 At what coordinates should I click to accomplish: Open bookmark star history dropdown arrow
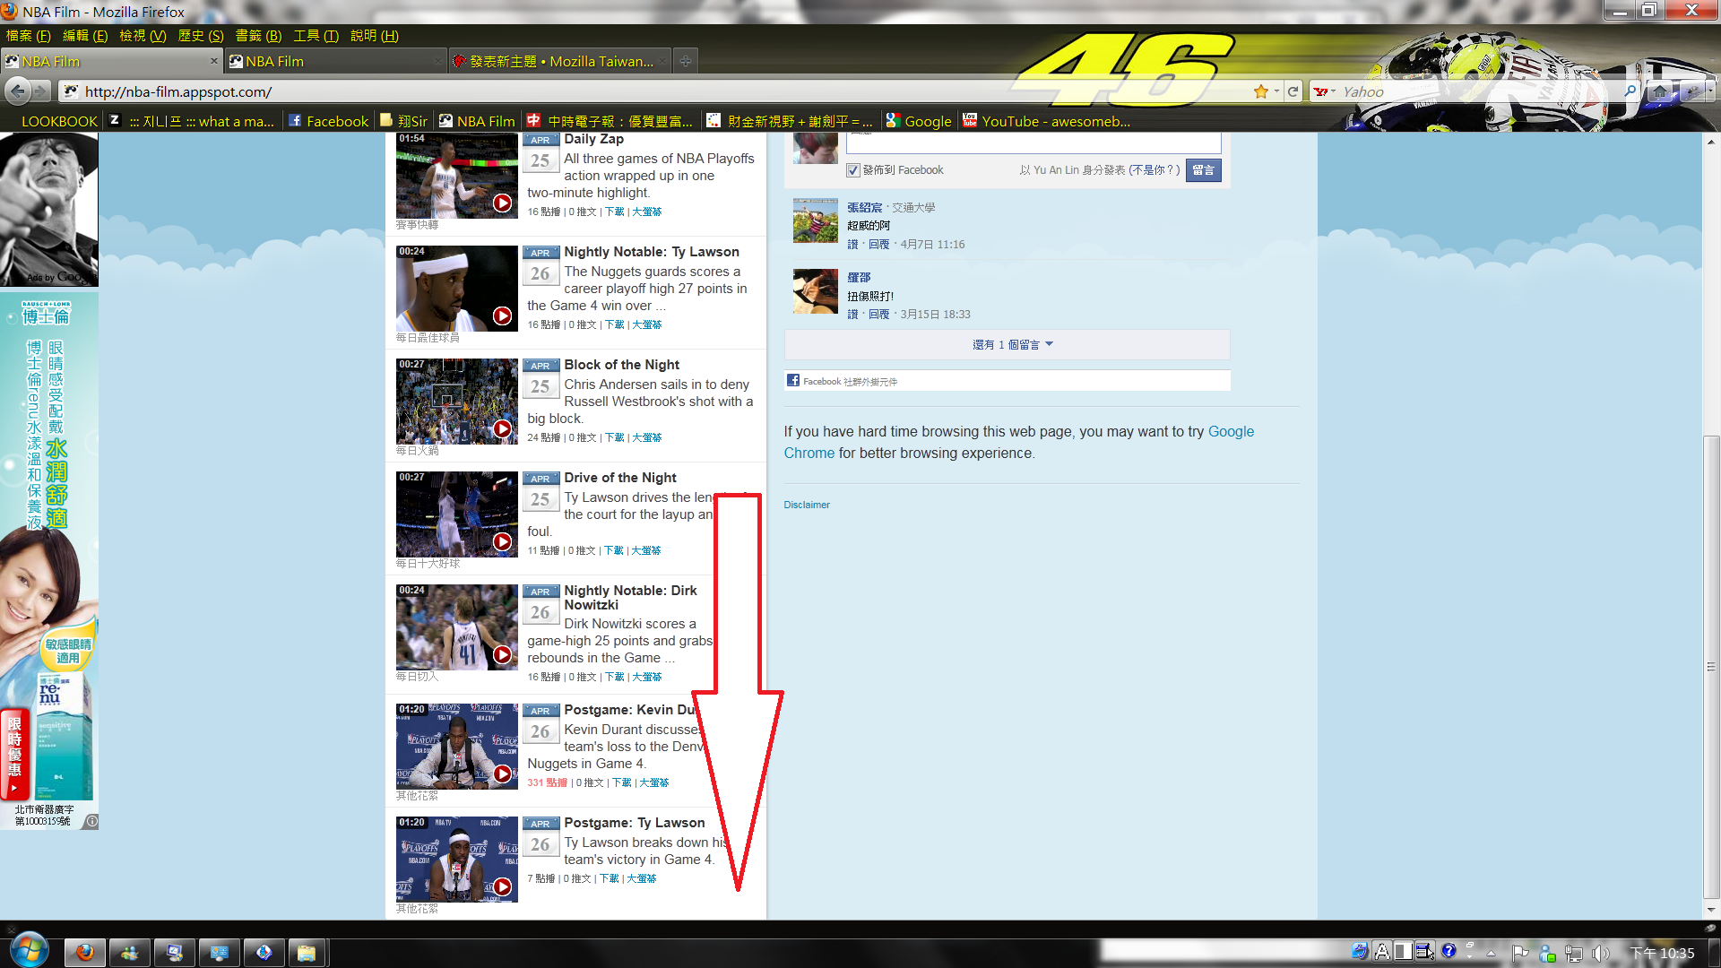pyautogui.click(x=1276, y=91)
